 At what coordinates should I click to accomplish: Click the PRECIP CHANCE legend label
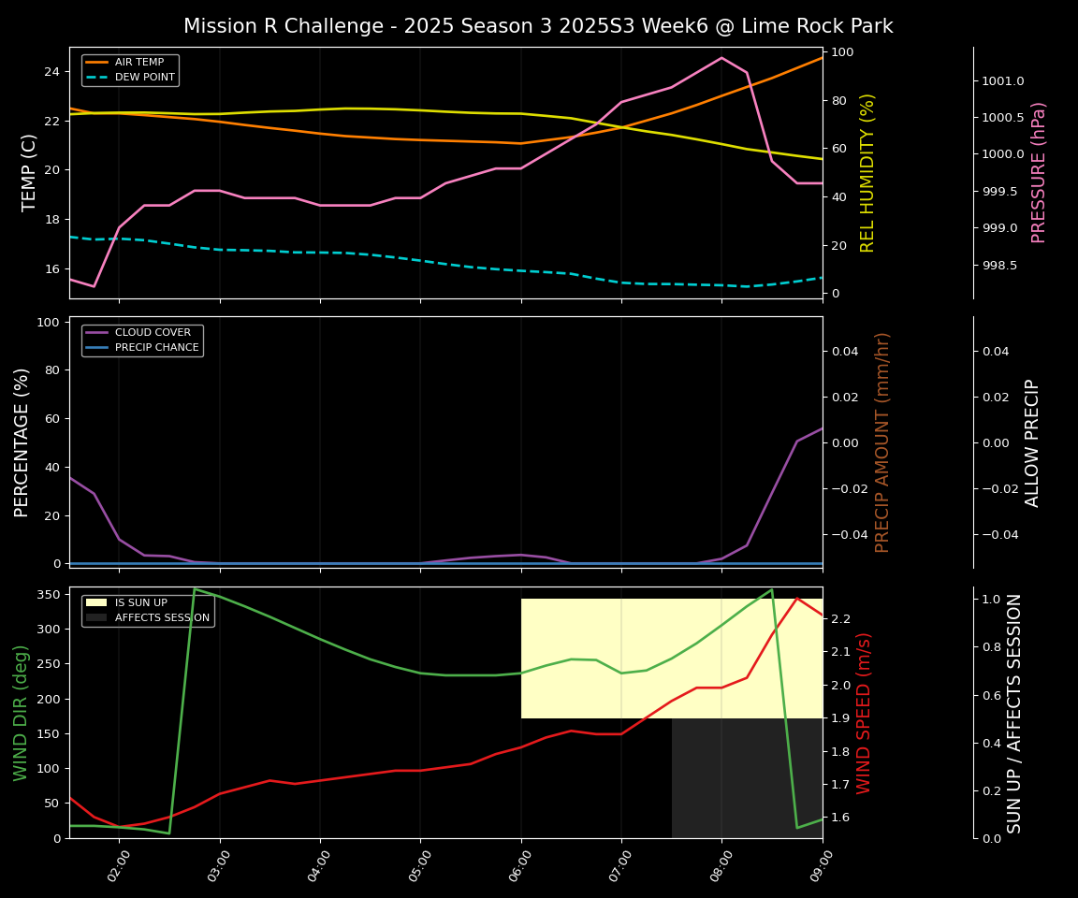pyautogui.click(x=157, y=348)
